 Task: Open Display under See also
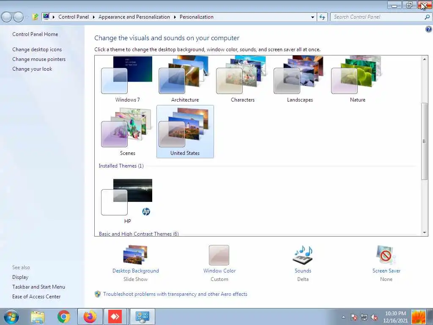point(20,277)
